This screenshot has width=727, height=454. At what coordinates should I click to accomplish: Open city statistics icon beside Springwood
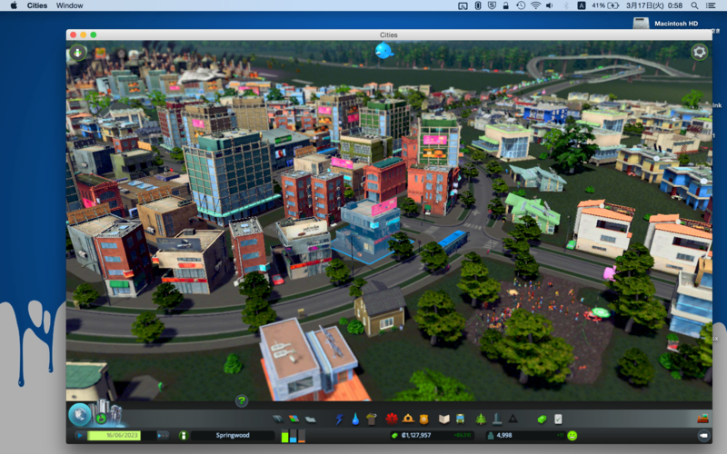tap(184, 436)
